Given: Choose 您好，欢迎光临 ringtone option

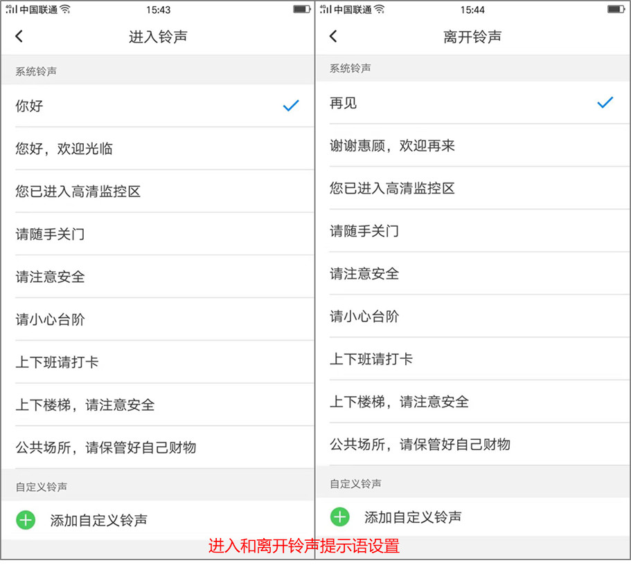Looking at the screenshot, I should click(64, 149).
